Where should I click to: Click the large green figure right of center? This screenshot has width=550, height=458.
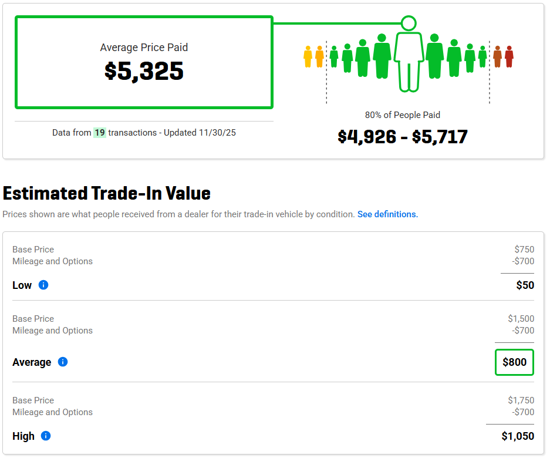click(434, 56)
